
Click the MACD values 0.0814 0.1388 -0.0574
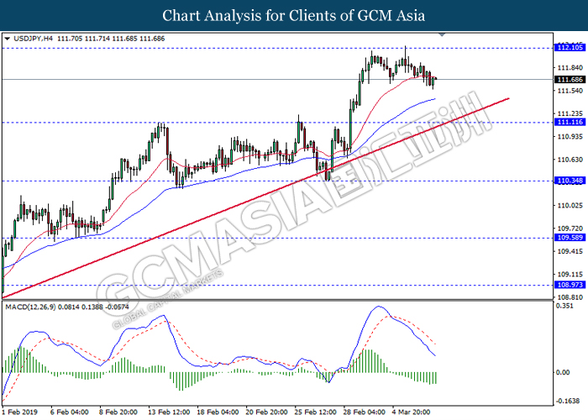coord(94,307)
